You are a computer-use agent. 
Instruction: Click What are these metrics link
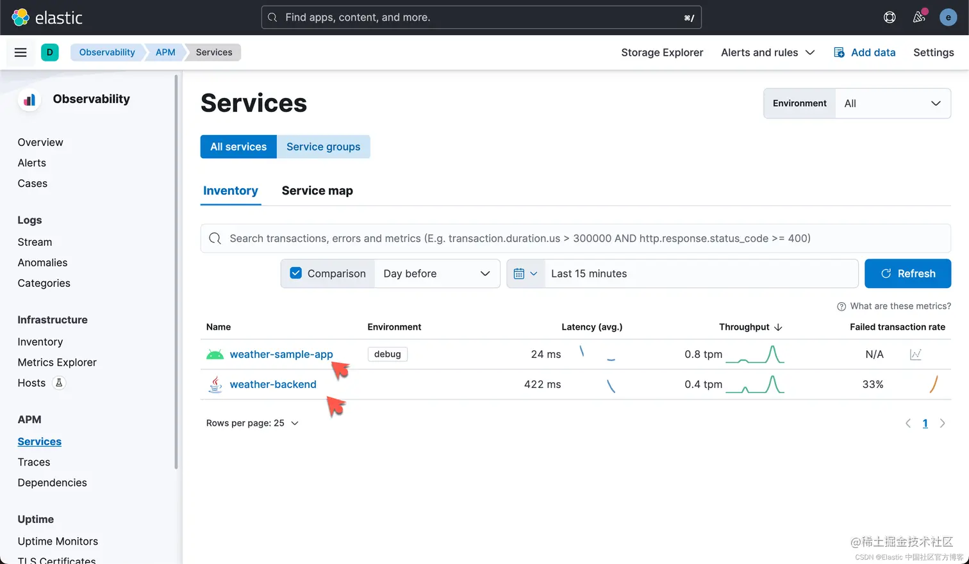(x=900, y=307)
